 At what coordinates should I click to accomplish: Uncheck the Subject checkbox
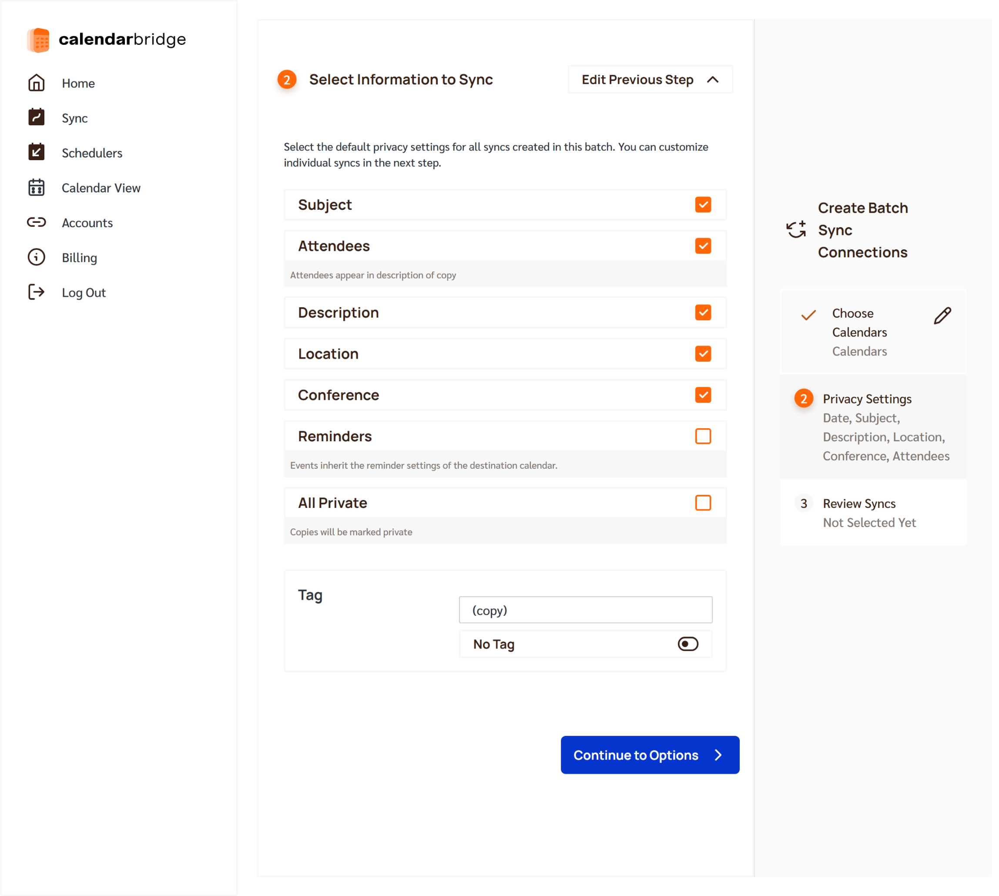[x=703, y=205]
